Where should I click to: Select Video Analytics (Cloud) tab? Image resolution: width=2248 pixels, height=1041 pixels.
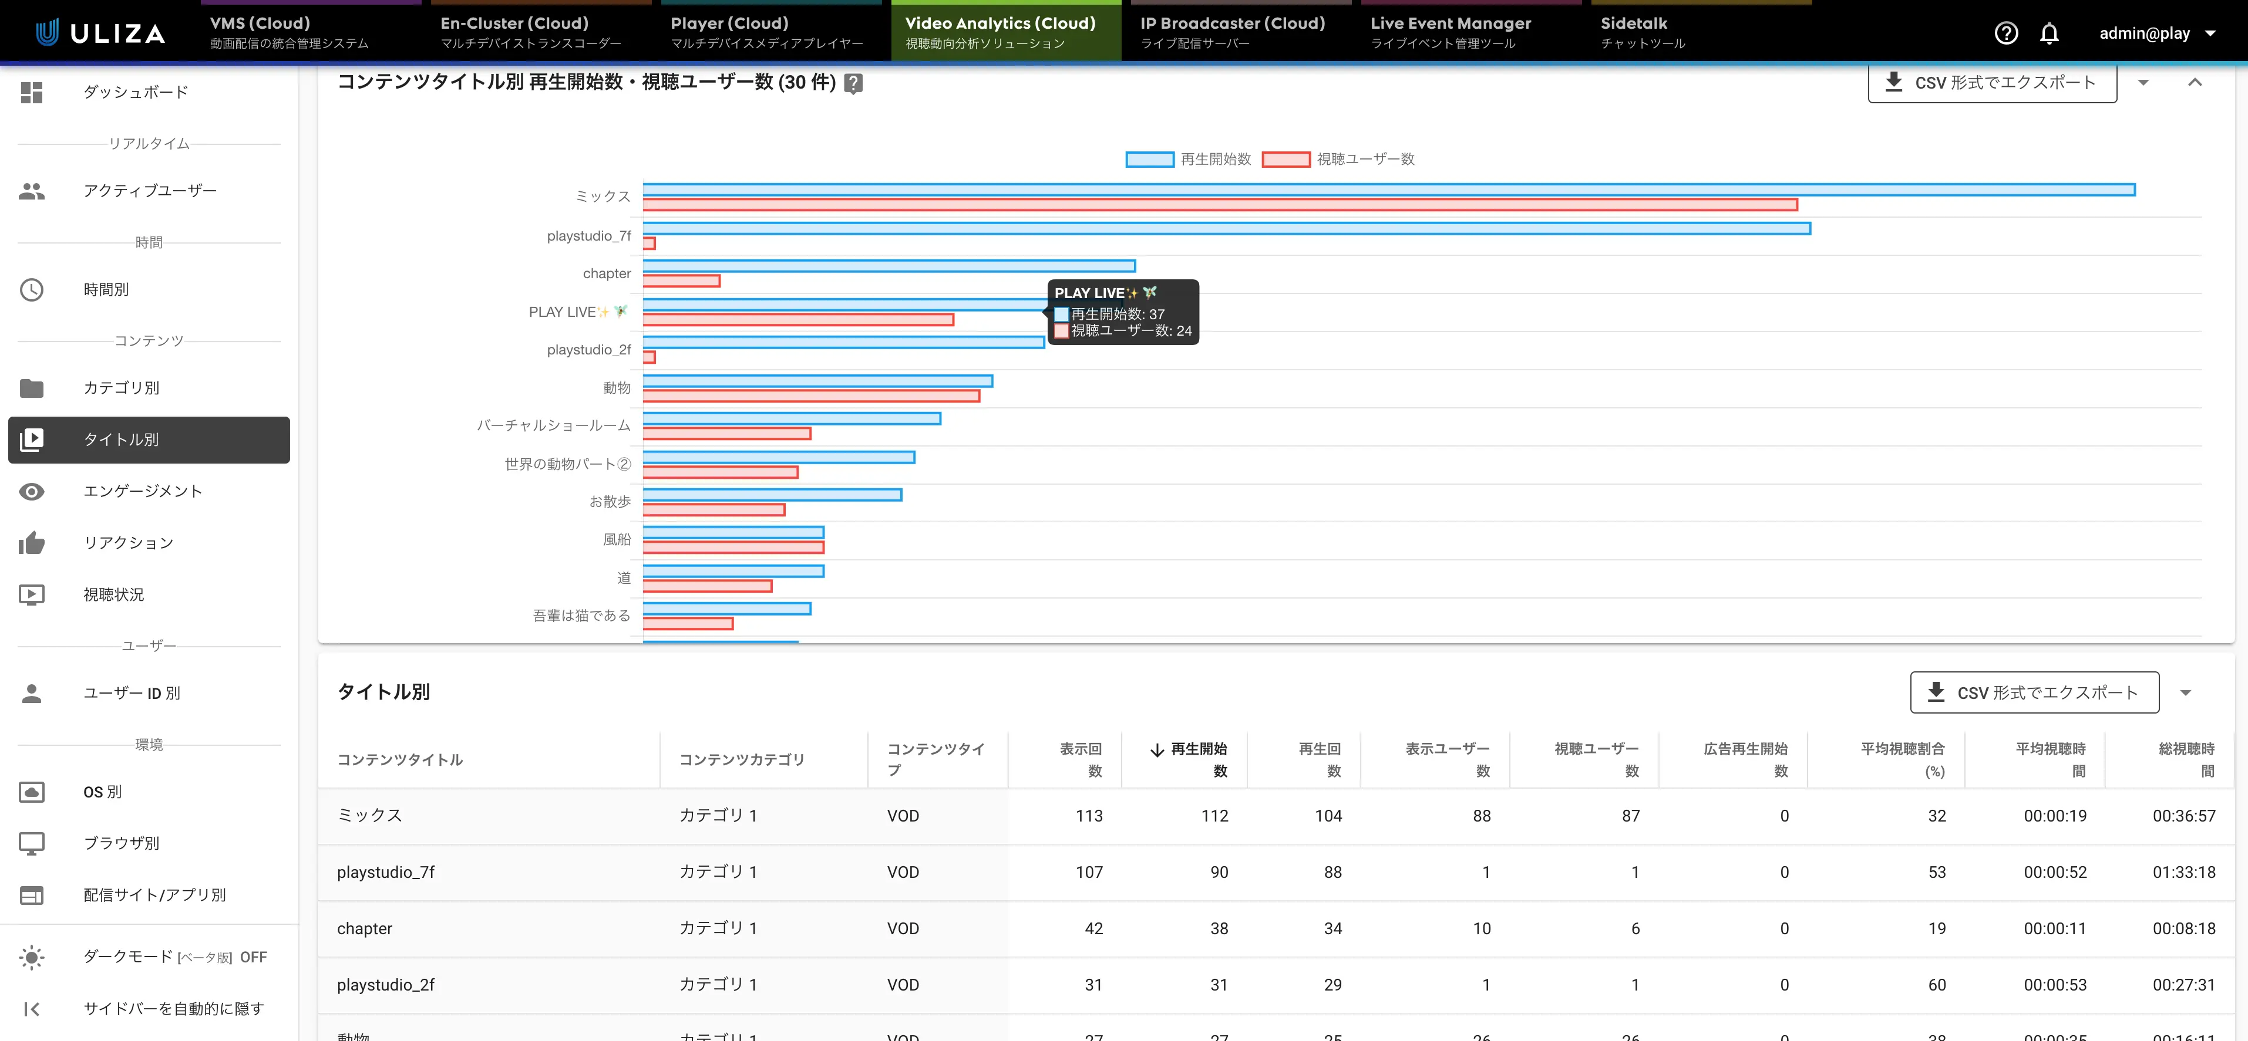click(x=1005, y=31)
